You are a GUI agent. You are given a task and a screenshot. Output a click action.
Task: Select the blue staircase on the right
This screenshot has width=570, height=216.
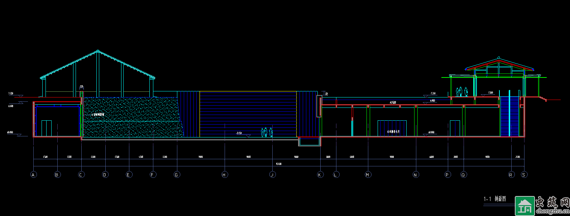point(509,116)
